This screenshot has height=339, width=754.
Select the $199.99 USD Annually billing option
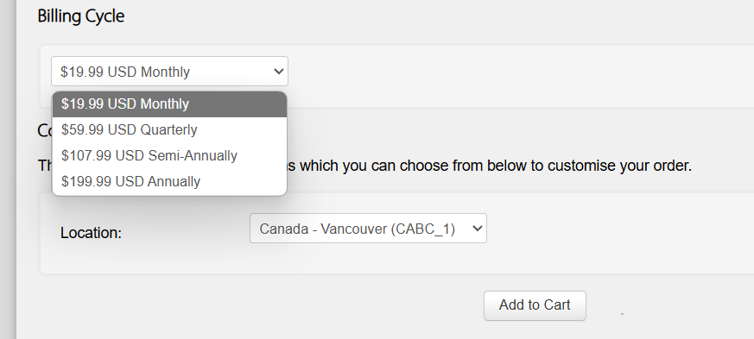169,182
